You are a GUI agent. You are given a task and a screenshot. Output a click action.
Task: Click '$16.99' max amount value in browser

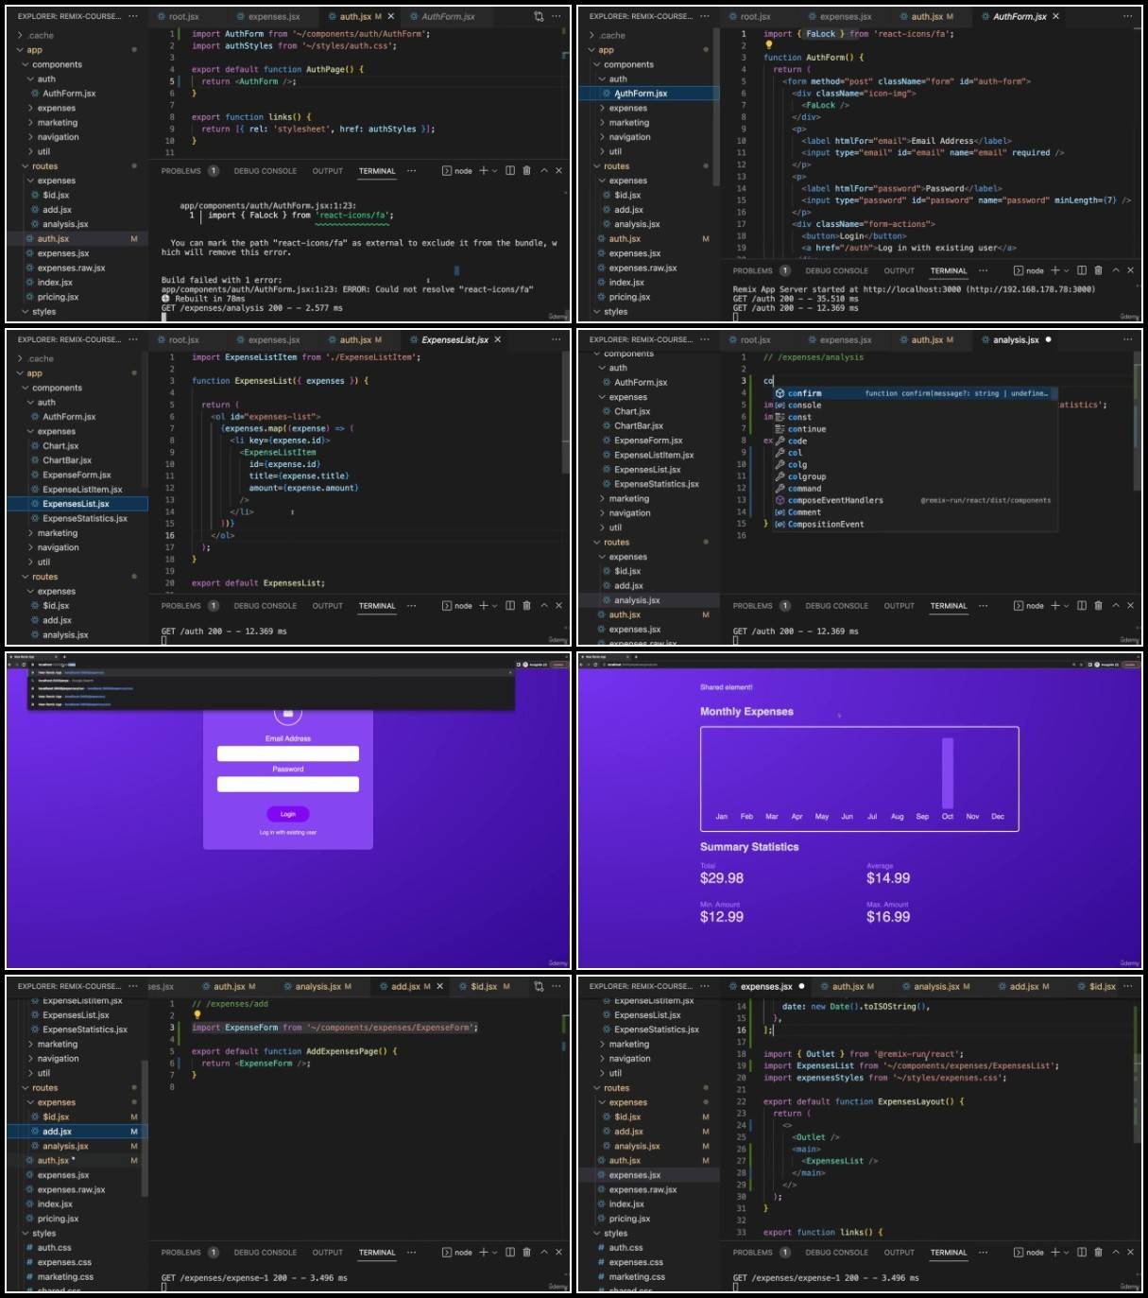pos(888,917)
